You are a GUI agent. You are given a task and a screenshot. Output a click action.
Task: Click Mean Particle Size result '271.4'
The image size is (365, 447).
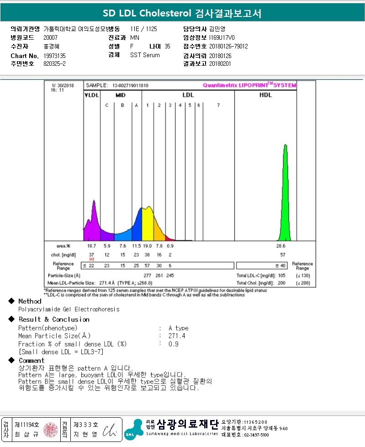tap(177, 336)
